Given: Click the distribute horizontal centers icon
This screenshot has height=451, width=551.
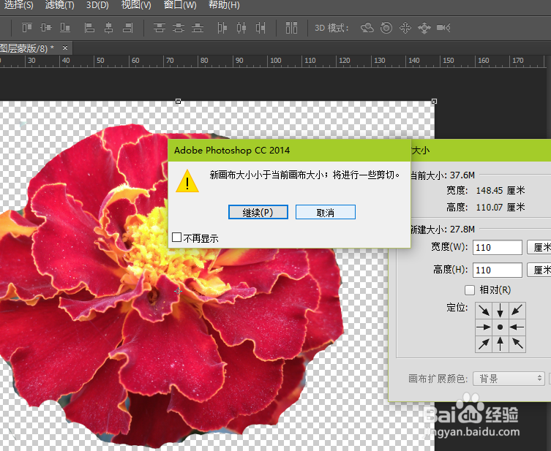Looking at the screenshot, I should [x=241, y=27].
